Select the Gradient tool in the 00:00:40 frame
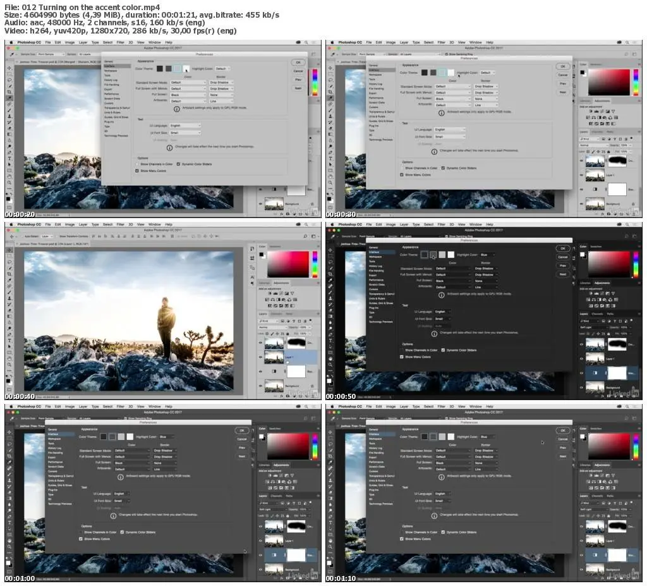647x586 pixels. (9, 316)
